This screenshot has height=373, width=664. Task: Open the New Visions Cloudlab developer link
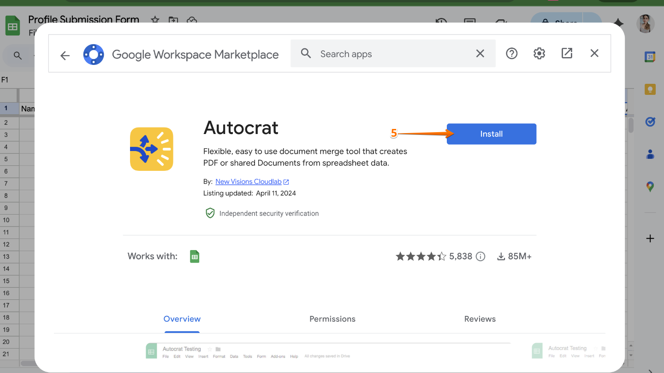249,181
